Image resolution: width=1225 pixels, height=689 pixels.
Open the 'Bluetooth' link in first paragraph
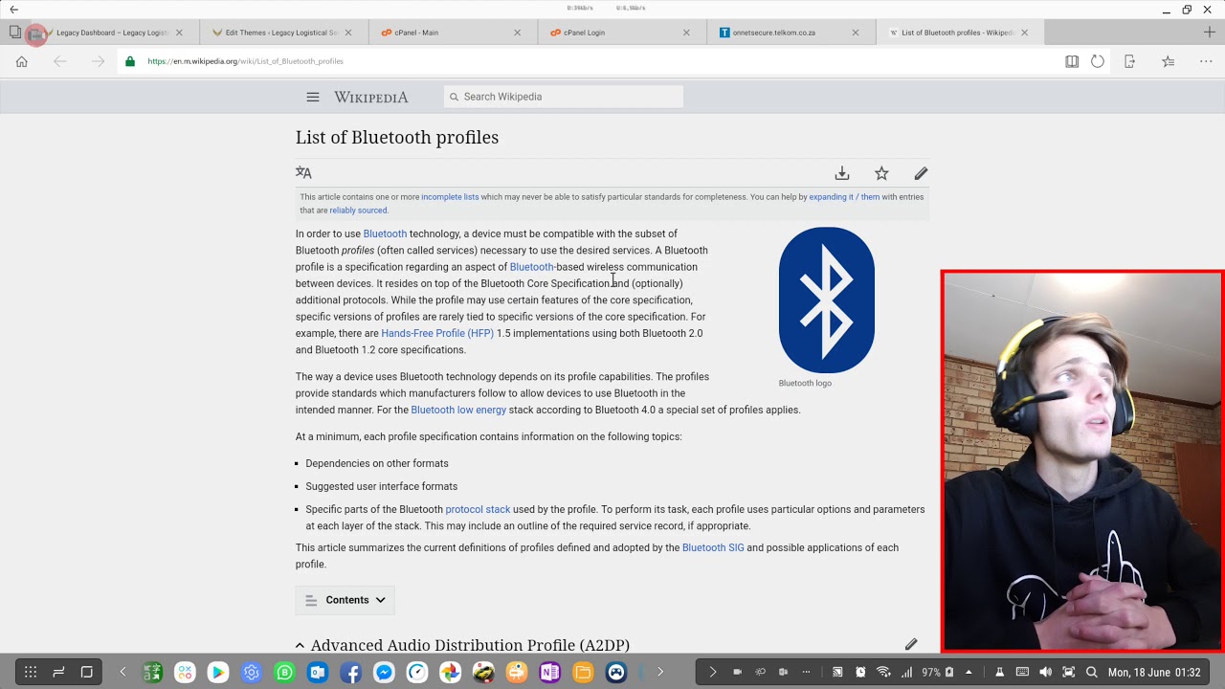[385, 233]
